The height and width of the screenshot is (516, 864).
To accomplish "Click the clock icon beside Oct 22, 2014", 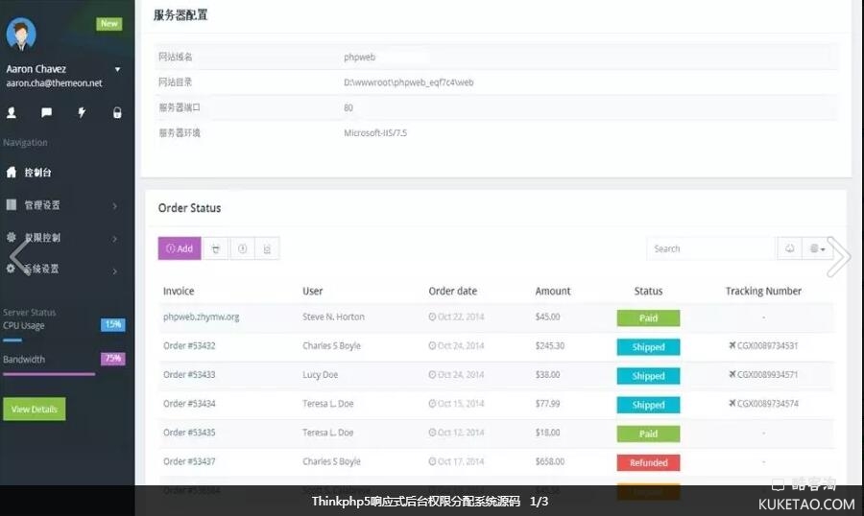I will tap(432, 317).
